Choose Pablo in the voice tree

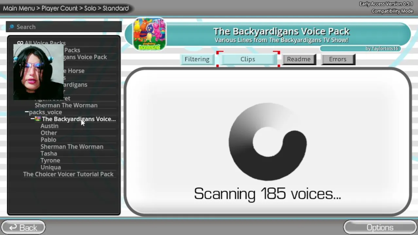click(x=48, y=140)
